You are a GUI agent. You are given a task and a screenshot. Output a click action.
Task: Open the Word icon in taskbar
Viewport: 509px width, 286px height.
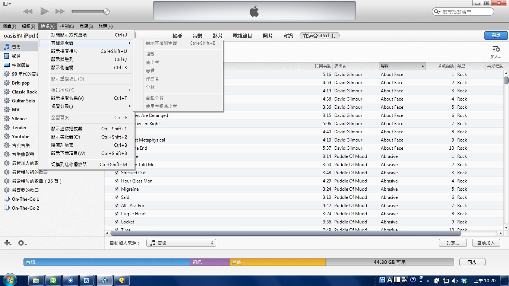(x=86, y=280)
